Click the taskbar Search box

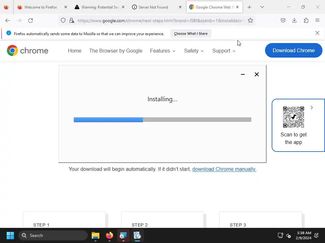[x=53, y=235]
